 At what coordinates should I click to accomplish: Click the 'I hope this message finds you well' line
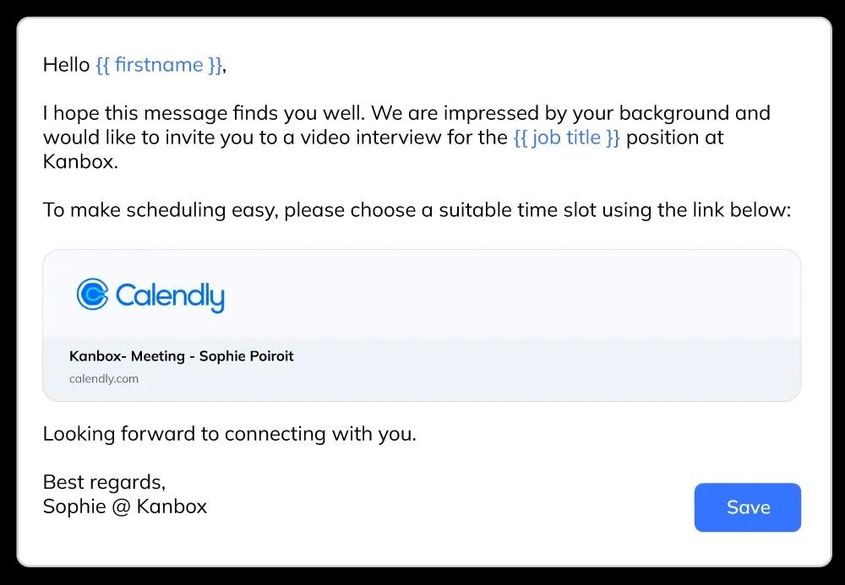[406, 113]
